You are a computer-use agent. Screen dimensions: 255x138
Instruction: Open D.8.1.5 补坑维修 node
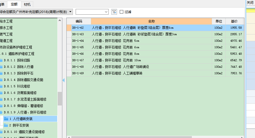point(17,86)
